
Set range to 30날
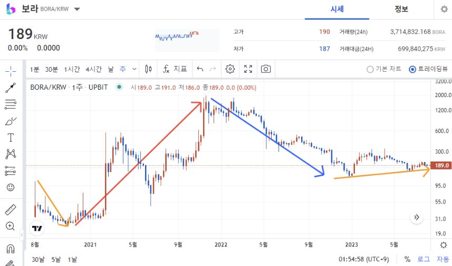click(x=38, y=259)
